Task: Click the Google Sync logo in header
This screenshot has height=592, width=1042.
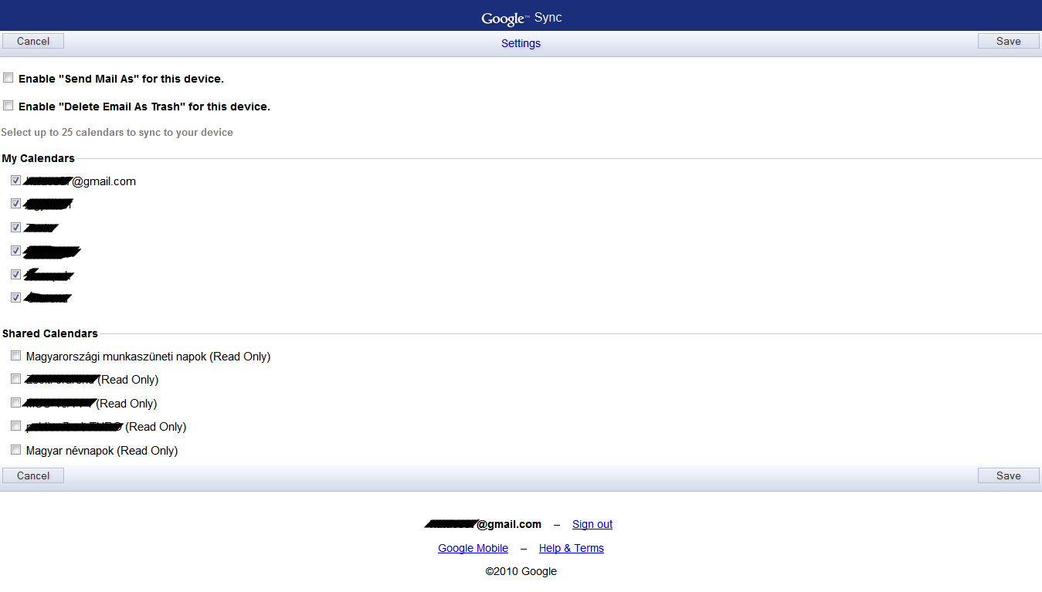Action: point(521,18)
